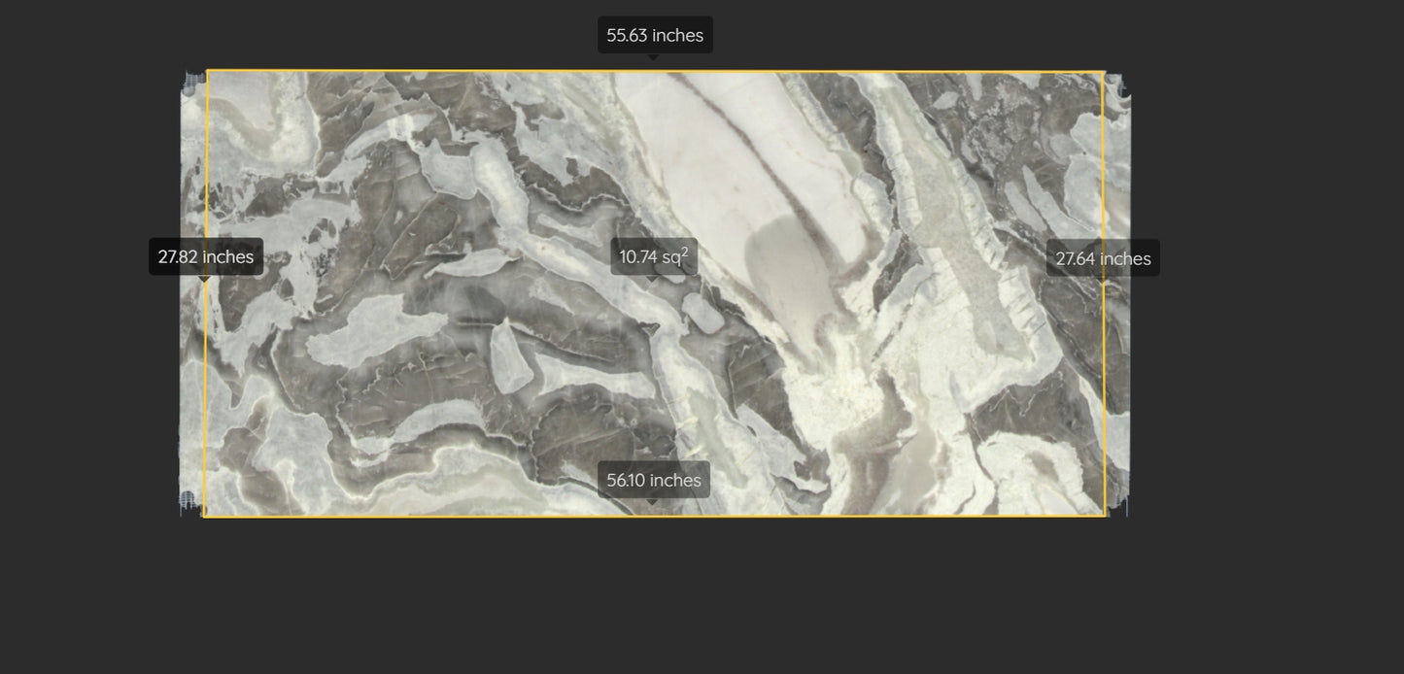Click the clamp mark at slab's top-right corner

pyautogui.click(x=1117, y=84)
